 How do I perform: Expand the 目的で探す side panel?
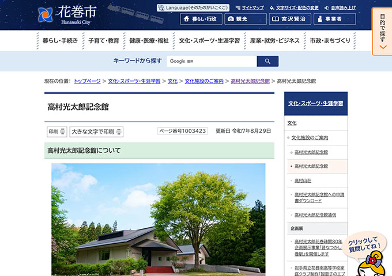[x=382, y=32]
